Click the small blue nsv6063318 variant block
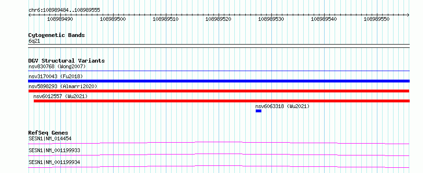This screenshot has width=423, height=173. (259, 111)
